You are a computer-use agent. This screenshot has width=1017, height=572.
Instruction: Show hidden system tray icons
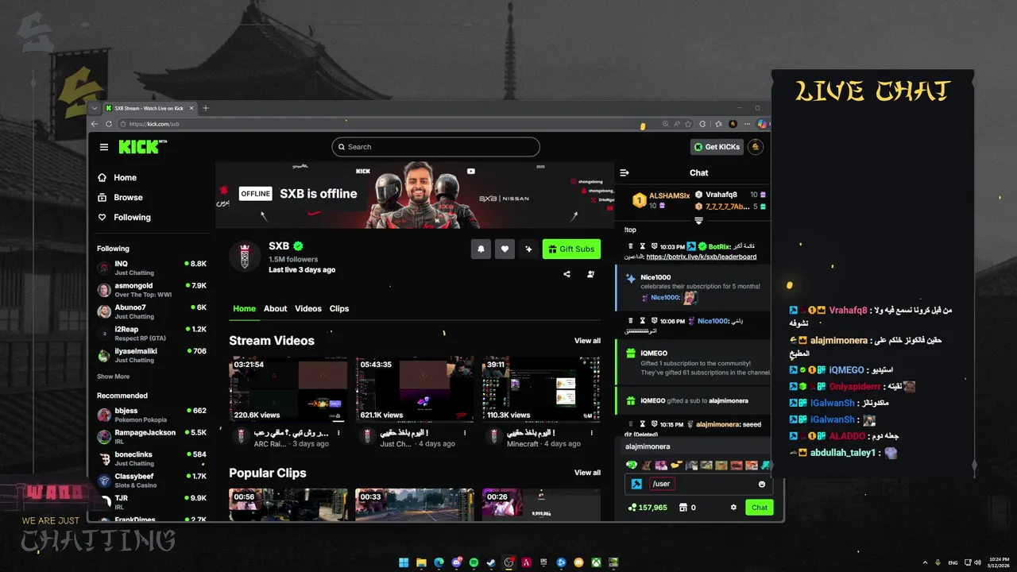coord(923,562)
